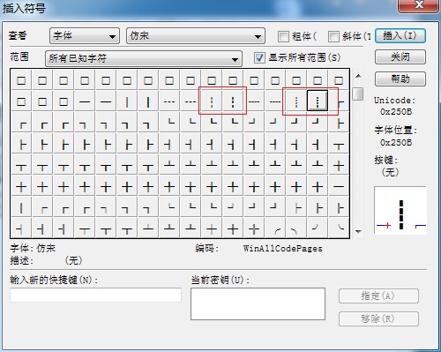This screenshot has height=352, width=441.
Task: Click the 指定(A) assign button
Action: tap(378, 296)
